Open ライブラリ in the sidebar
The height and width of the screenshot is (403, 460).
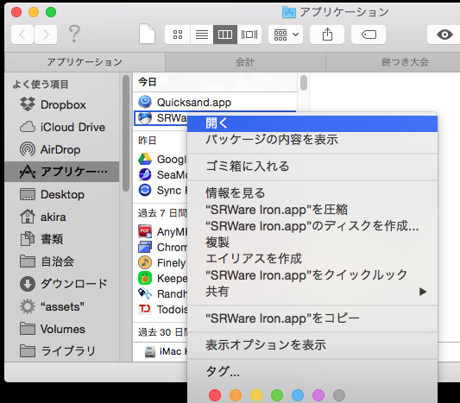[x=62, y=351]
